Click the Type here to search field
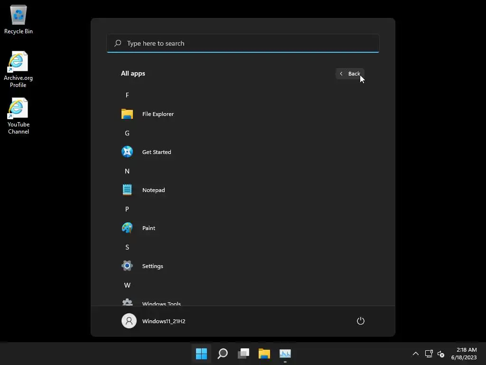Viewport: 486px width, 365px height. coord(243,43)
